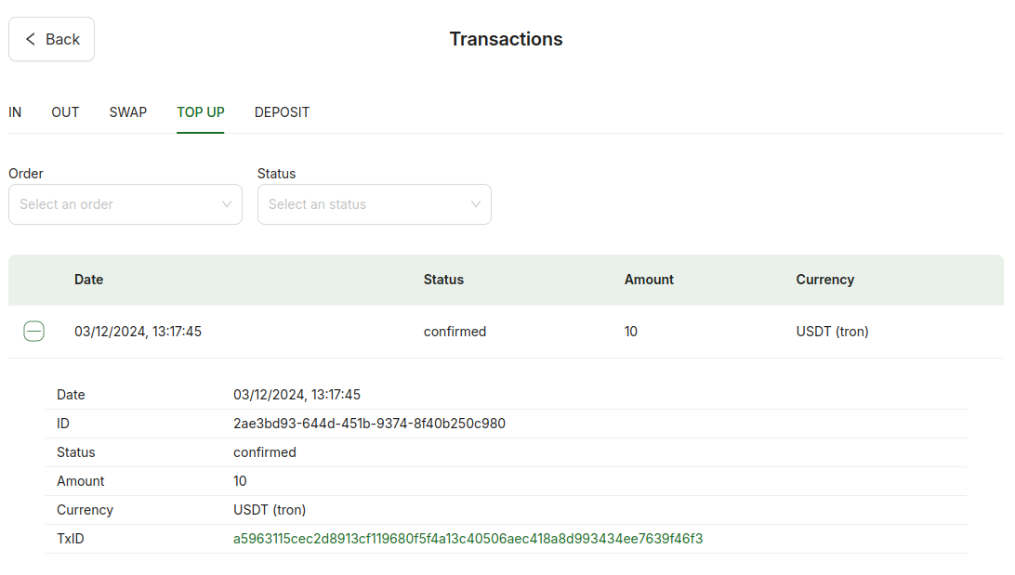Click the Amount column header
The image size is (1015, 575).
point(649,280)
